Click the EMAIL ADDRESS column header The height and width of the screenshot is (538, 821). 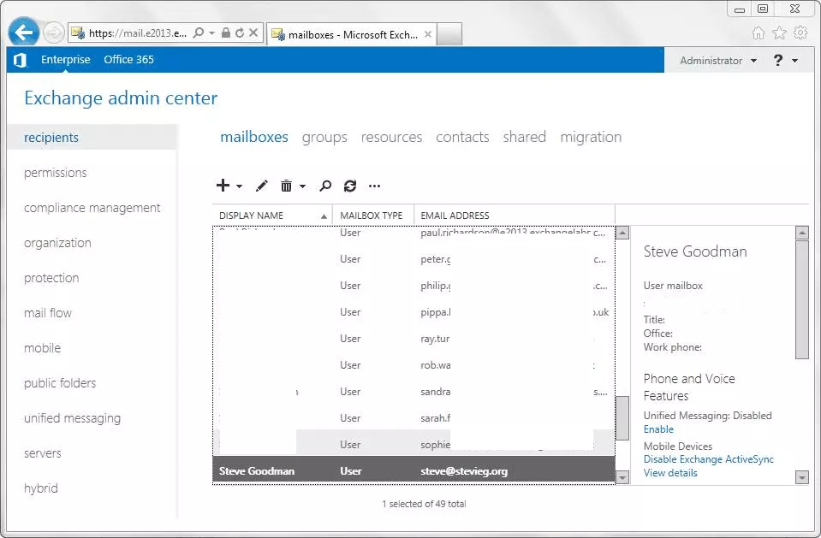[515, 216]
